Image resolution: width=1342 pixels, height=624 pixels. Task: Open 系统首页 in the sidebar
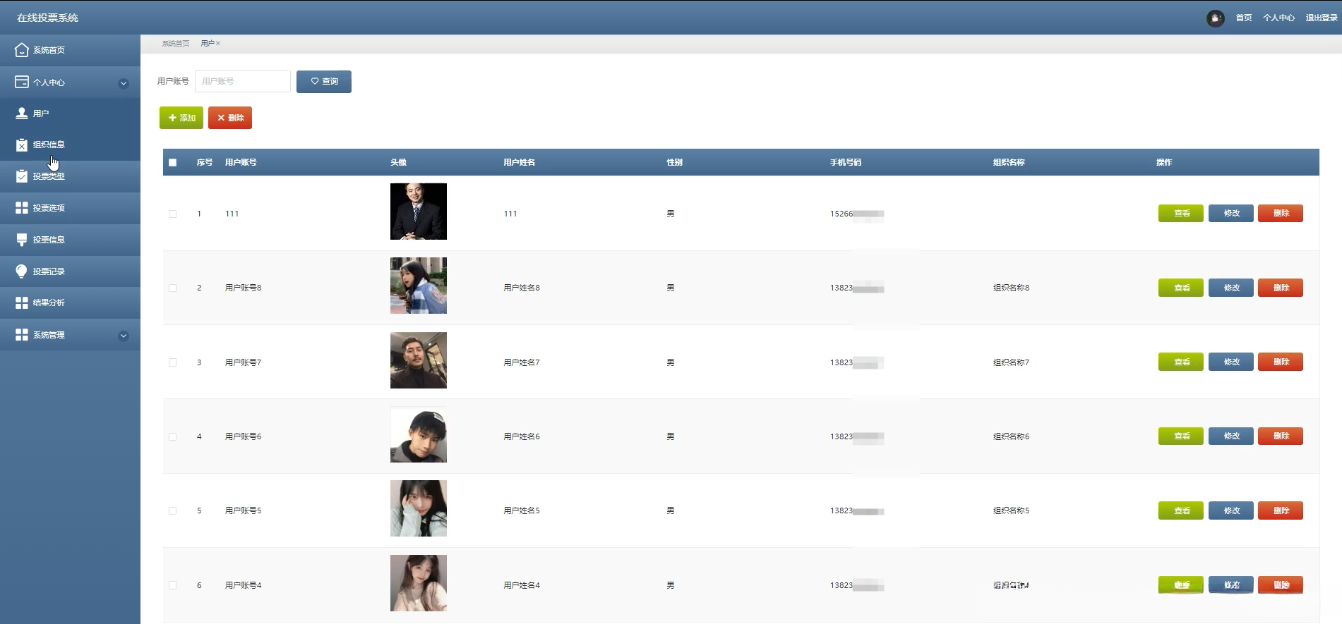point(70,50)
